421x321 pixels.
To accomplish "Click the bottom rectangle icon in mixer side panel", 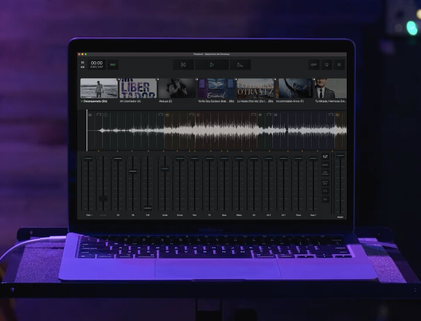I will click(325, 200).
